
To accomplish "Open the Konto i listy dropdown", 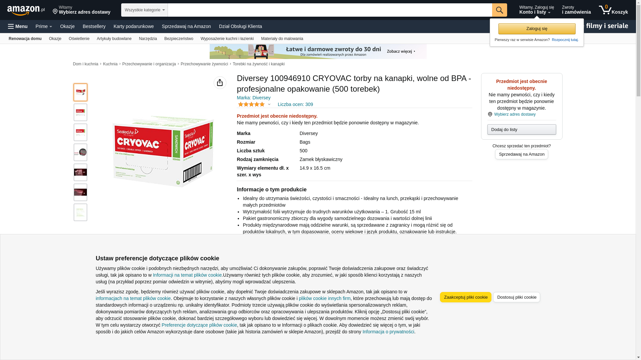I will pos(537,10).
